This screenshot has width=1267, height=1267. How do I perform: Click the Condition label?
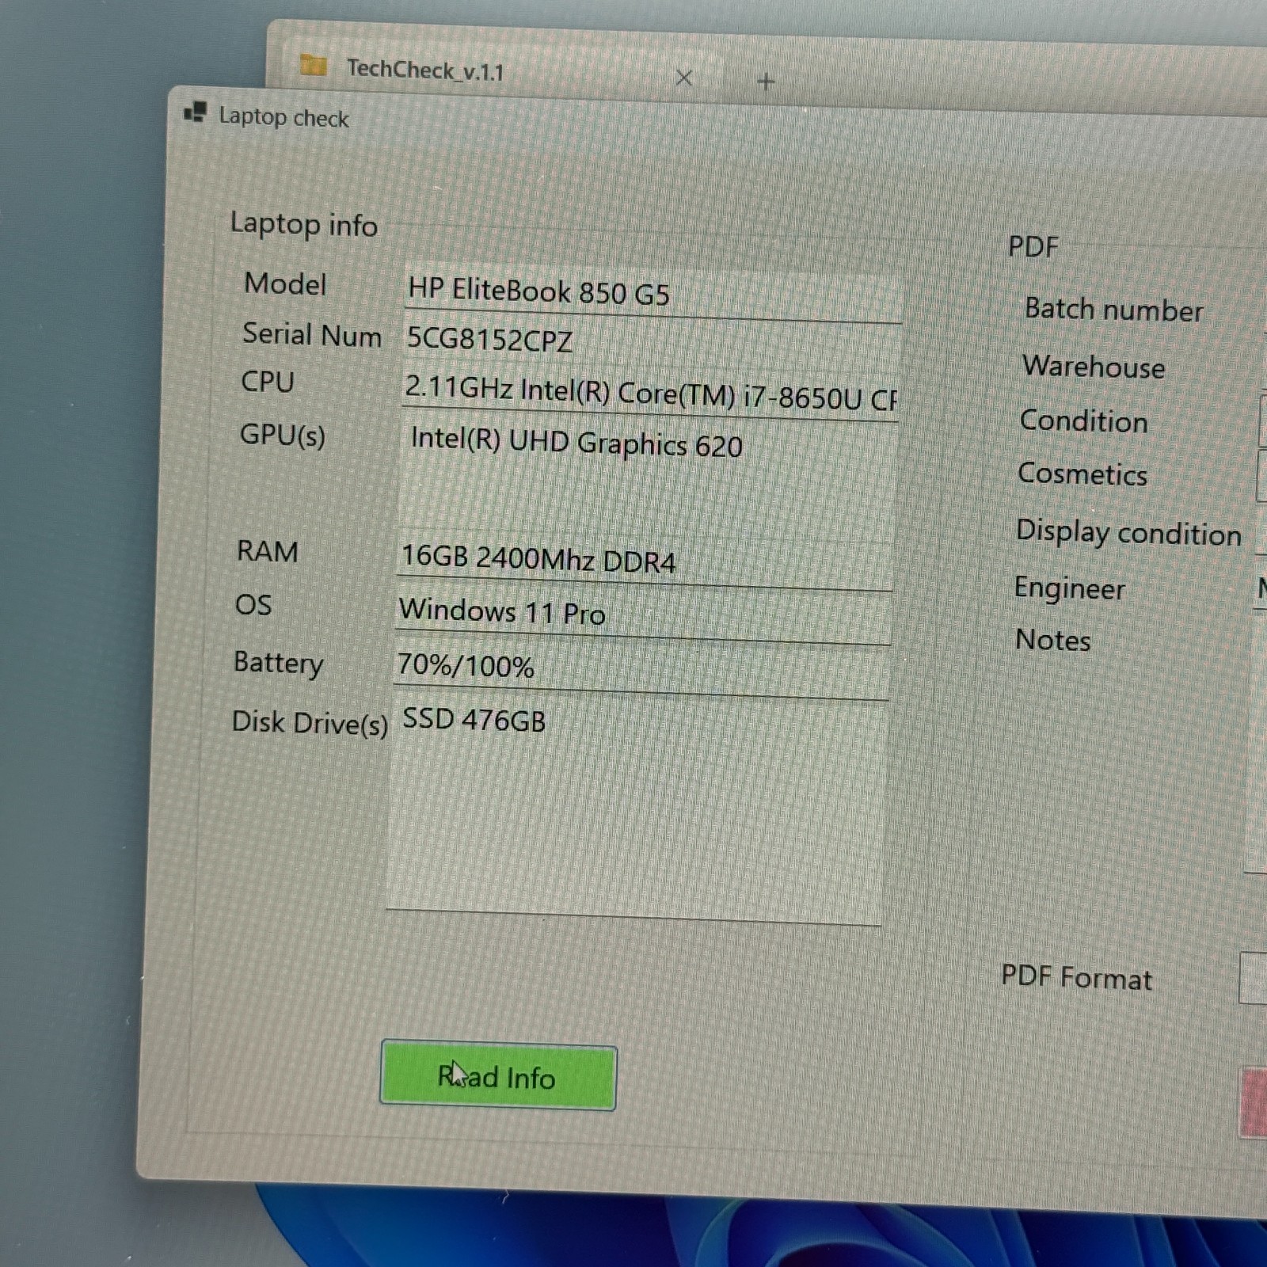pyautogui.click(x=1083, y=421)
